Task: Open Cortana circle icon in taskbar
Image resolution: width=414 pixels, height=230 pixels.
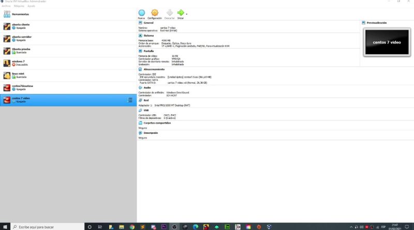Action: (x=90, y=227)
